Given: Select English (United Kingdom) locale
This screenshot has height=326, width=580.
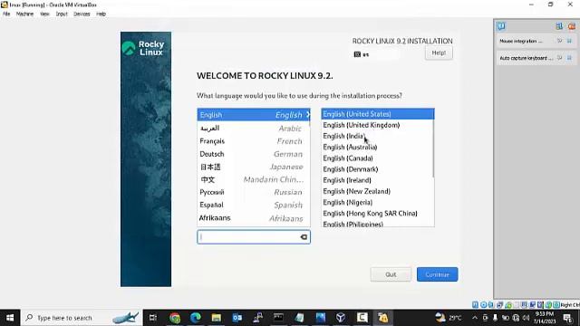Looking at the screenshot, I should pyautogui.click(x=377, y=125).
